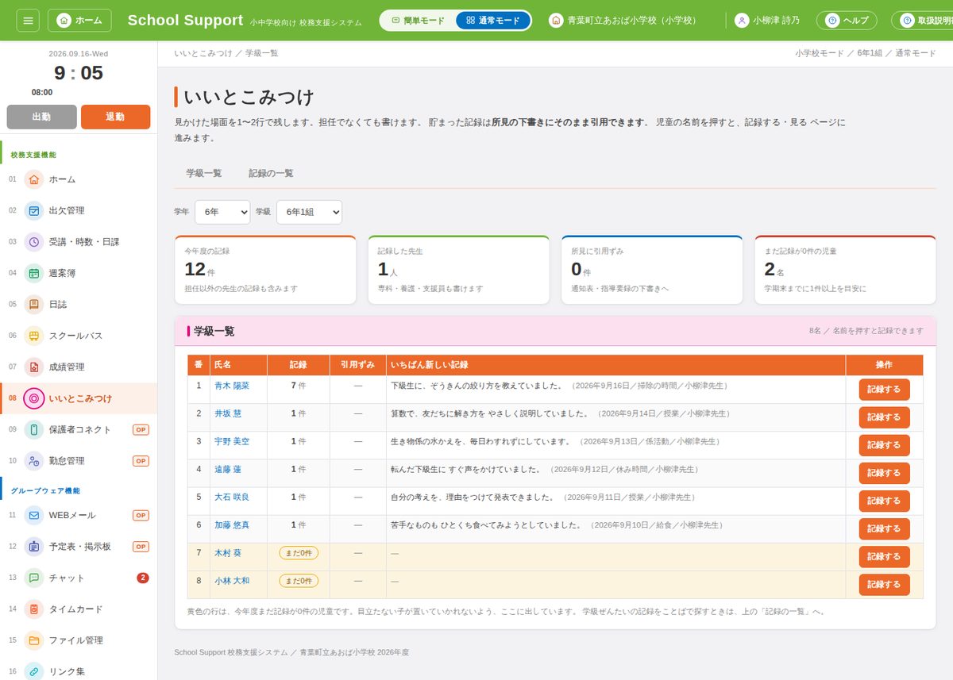Click 記録する for 小林 大和
The height and width of the screenshot is (680, 953).
pos(884,585)
